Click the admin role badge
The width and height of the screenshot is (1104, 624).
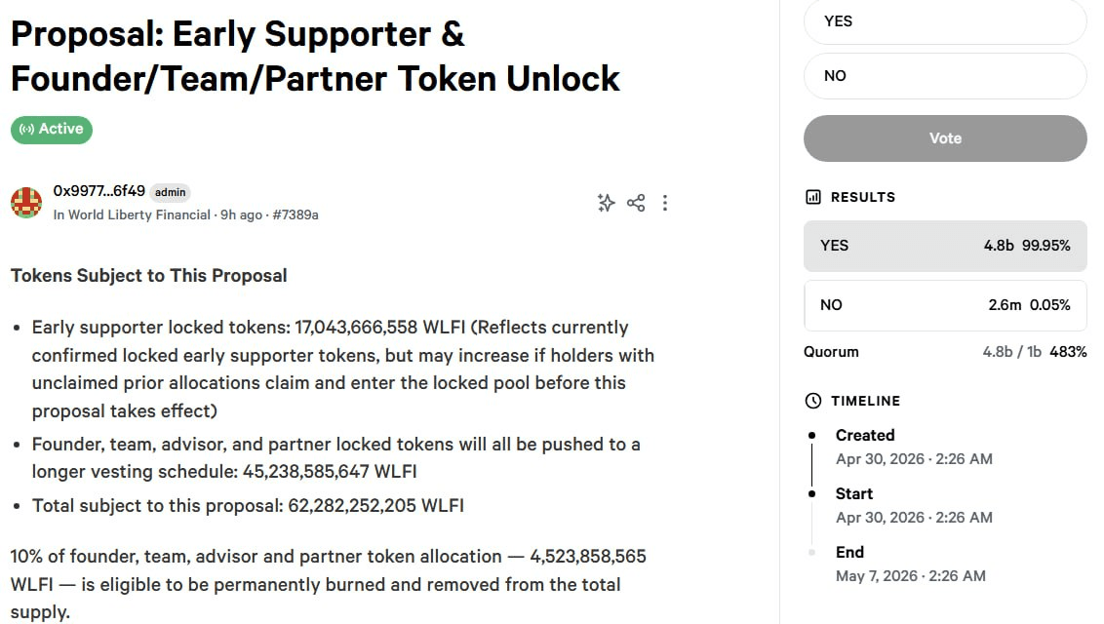click(x=171, y=192)
